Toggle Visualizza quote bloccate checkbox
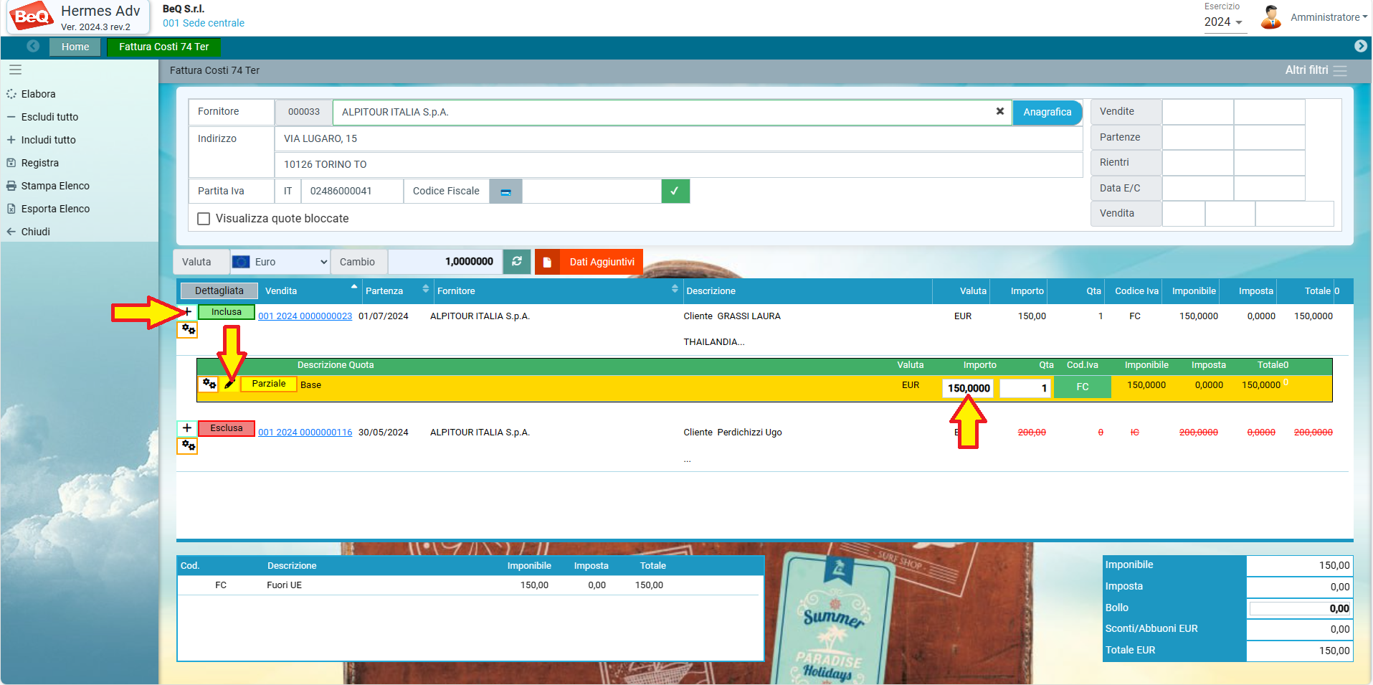This screenshot has width=1373, height=685. tap(204, 219)
